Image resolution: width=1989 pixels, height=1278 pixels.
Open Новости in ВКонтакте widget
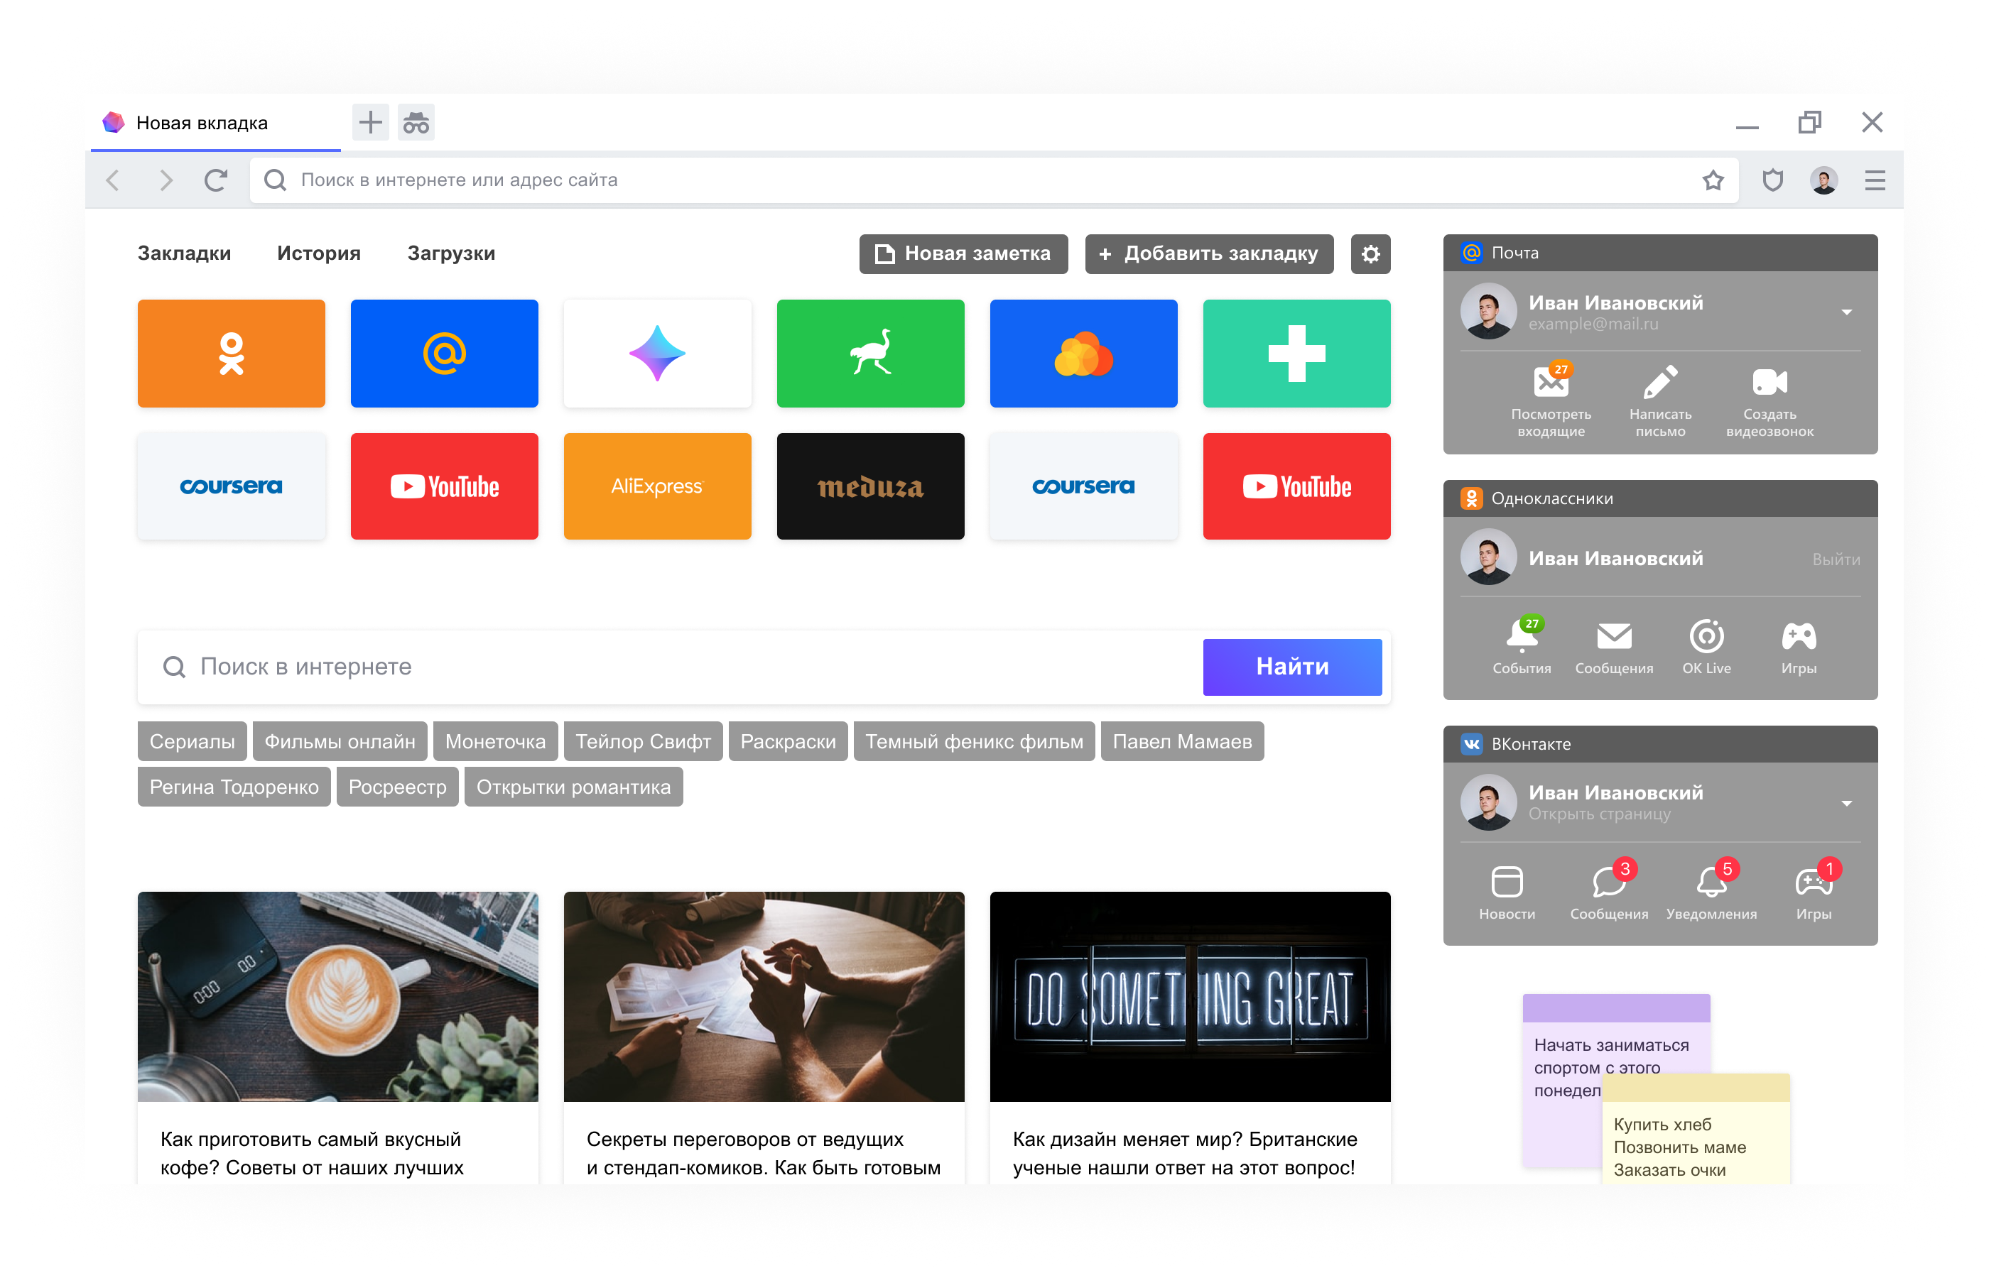pos(1506,892)
